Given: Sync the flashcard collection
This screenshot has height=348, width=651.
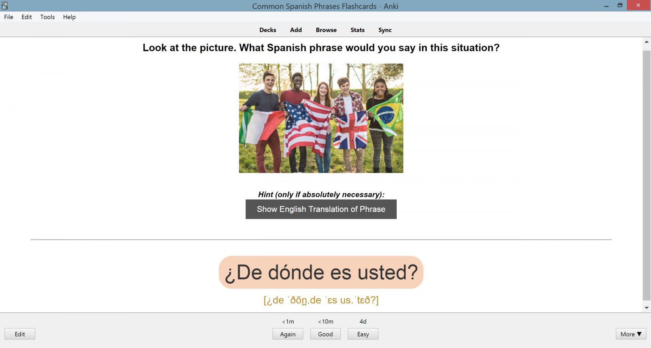Looking at the screenshot, I should point(385,30).
